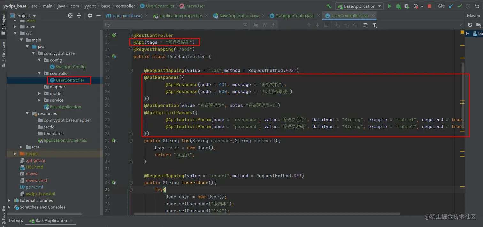Expand the service package
Image resolution: width=483 pixels, height=227 pixels.
coord(39,100)
